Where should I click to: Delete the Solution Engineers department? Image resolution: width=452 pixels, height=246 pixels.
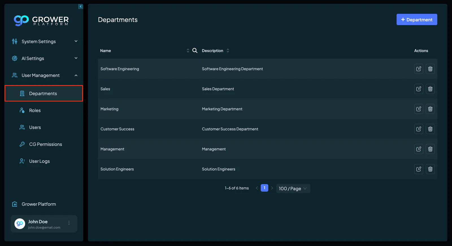[x=430, y=169]
